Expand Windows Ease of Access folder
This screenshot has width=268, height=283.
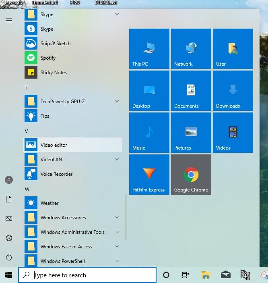[x=117, y=246]
